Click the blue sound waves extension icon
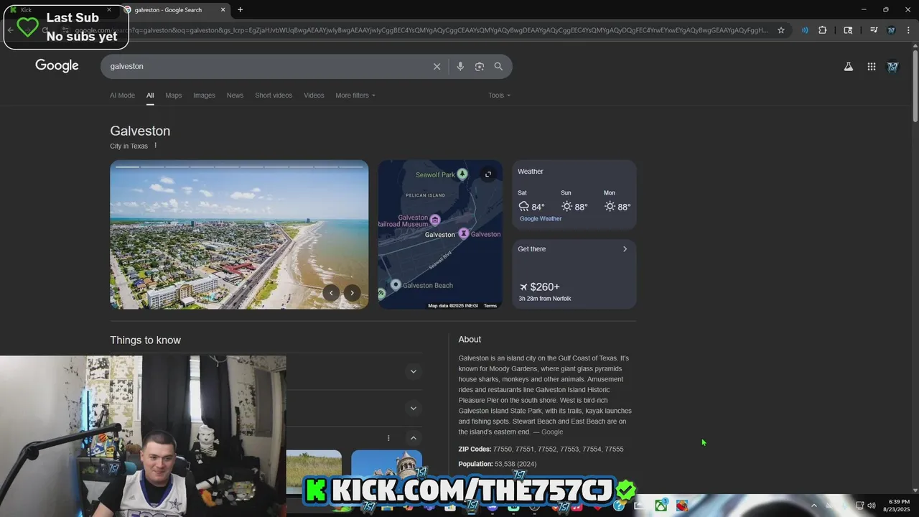 point(805,30)
